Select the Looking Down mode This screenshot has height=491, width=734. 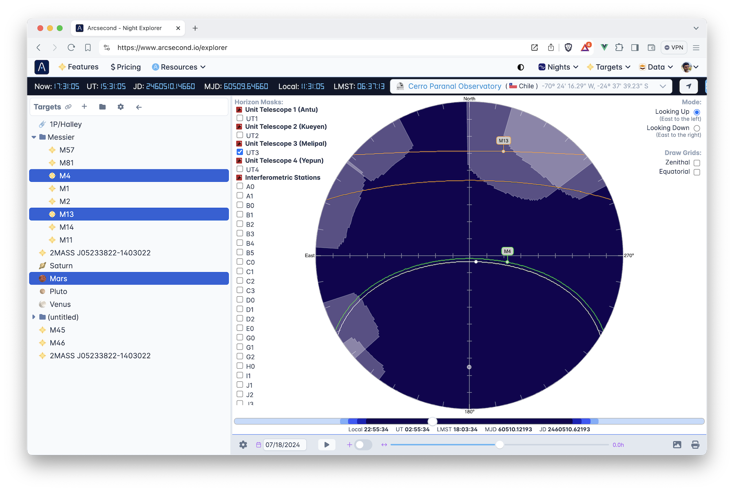(x=697, y=128)
